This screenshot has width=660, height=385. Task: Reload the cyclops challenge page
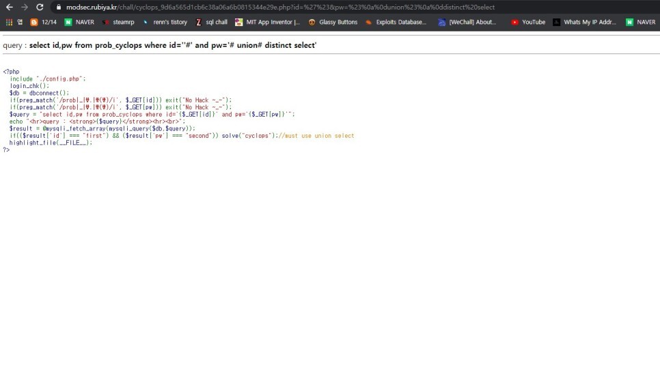[40, 7]
